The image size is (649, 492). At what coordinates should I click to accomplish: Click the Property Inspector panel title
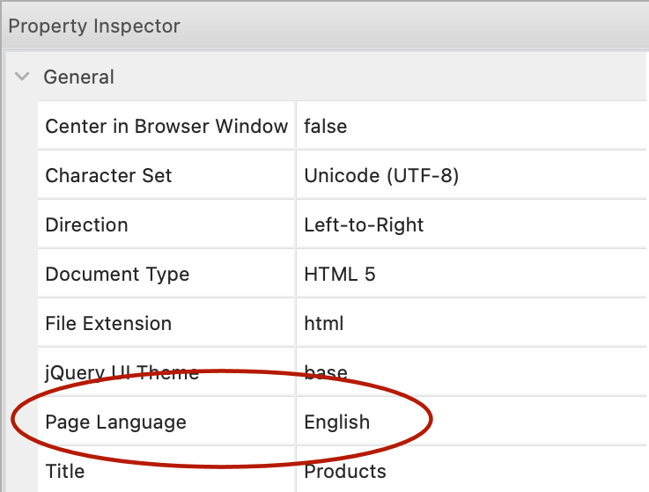94,26
